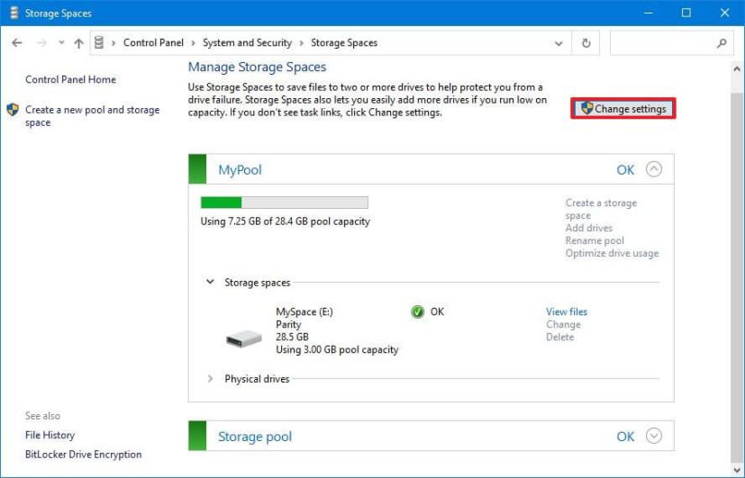Click the Parity resiliency text
Viewport: 745px width, 478px height.
point(288,325)
